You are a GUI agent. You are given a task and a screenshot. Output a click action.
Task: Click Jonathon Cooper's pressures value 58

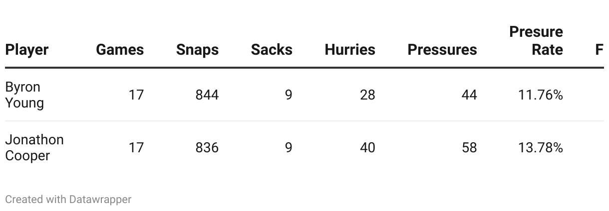469,148
